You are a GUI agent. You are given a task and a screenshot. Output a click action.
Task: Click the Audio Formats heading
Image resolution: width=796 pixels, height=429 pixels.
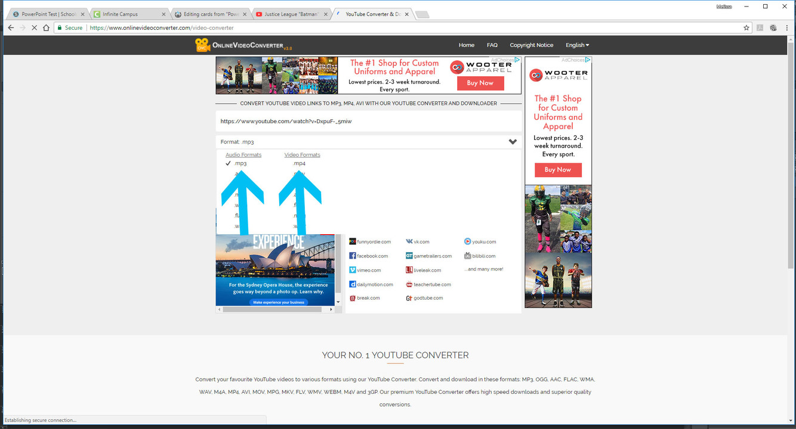(243, 155)
